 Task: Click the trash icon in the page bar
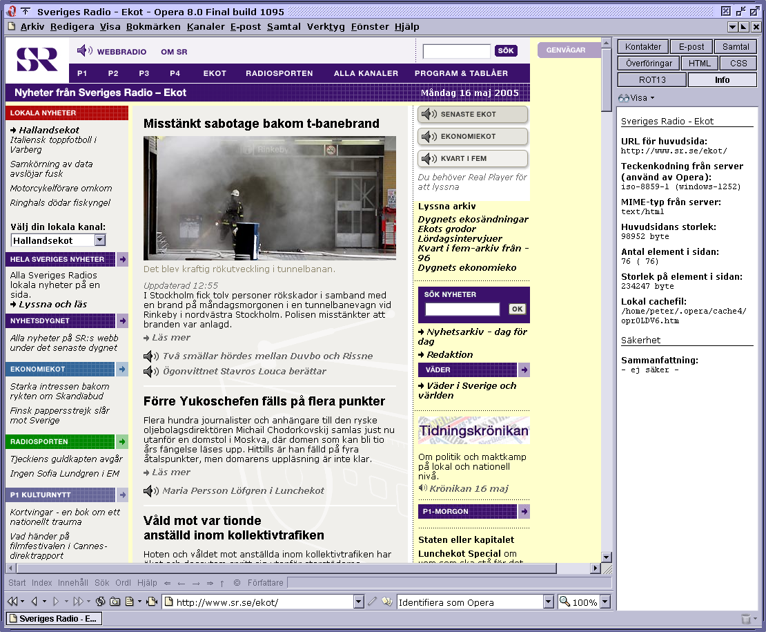click(x=746, y=618)
